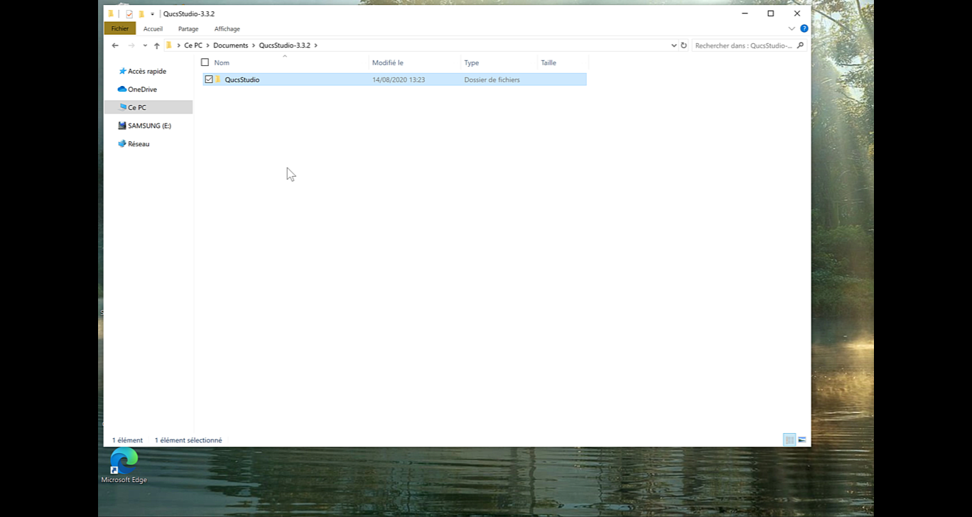Expand the chevron after Documents
This screenshot has width=972, height=517.
point(254,45)
